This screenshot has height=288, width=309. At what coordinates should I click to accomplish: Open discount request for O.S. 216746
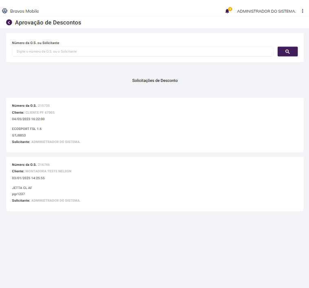click(x=44, y=165)
